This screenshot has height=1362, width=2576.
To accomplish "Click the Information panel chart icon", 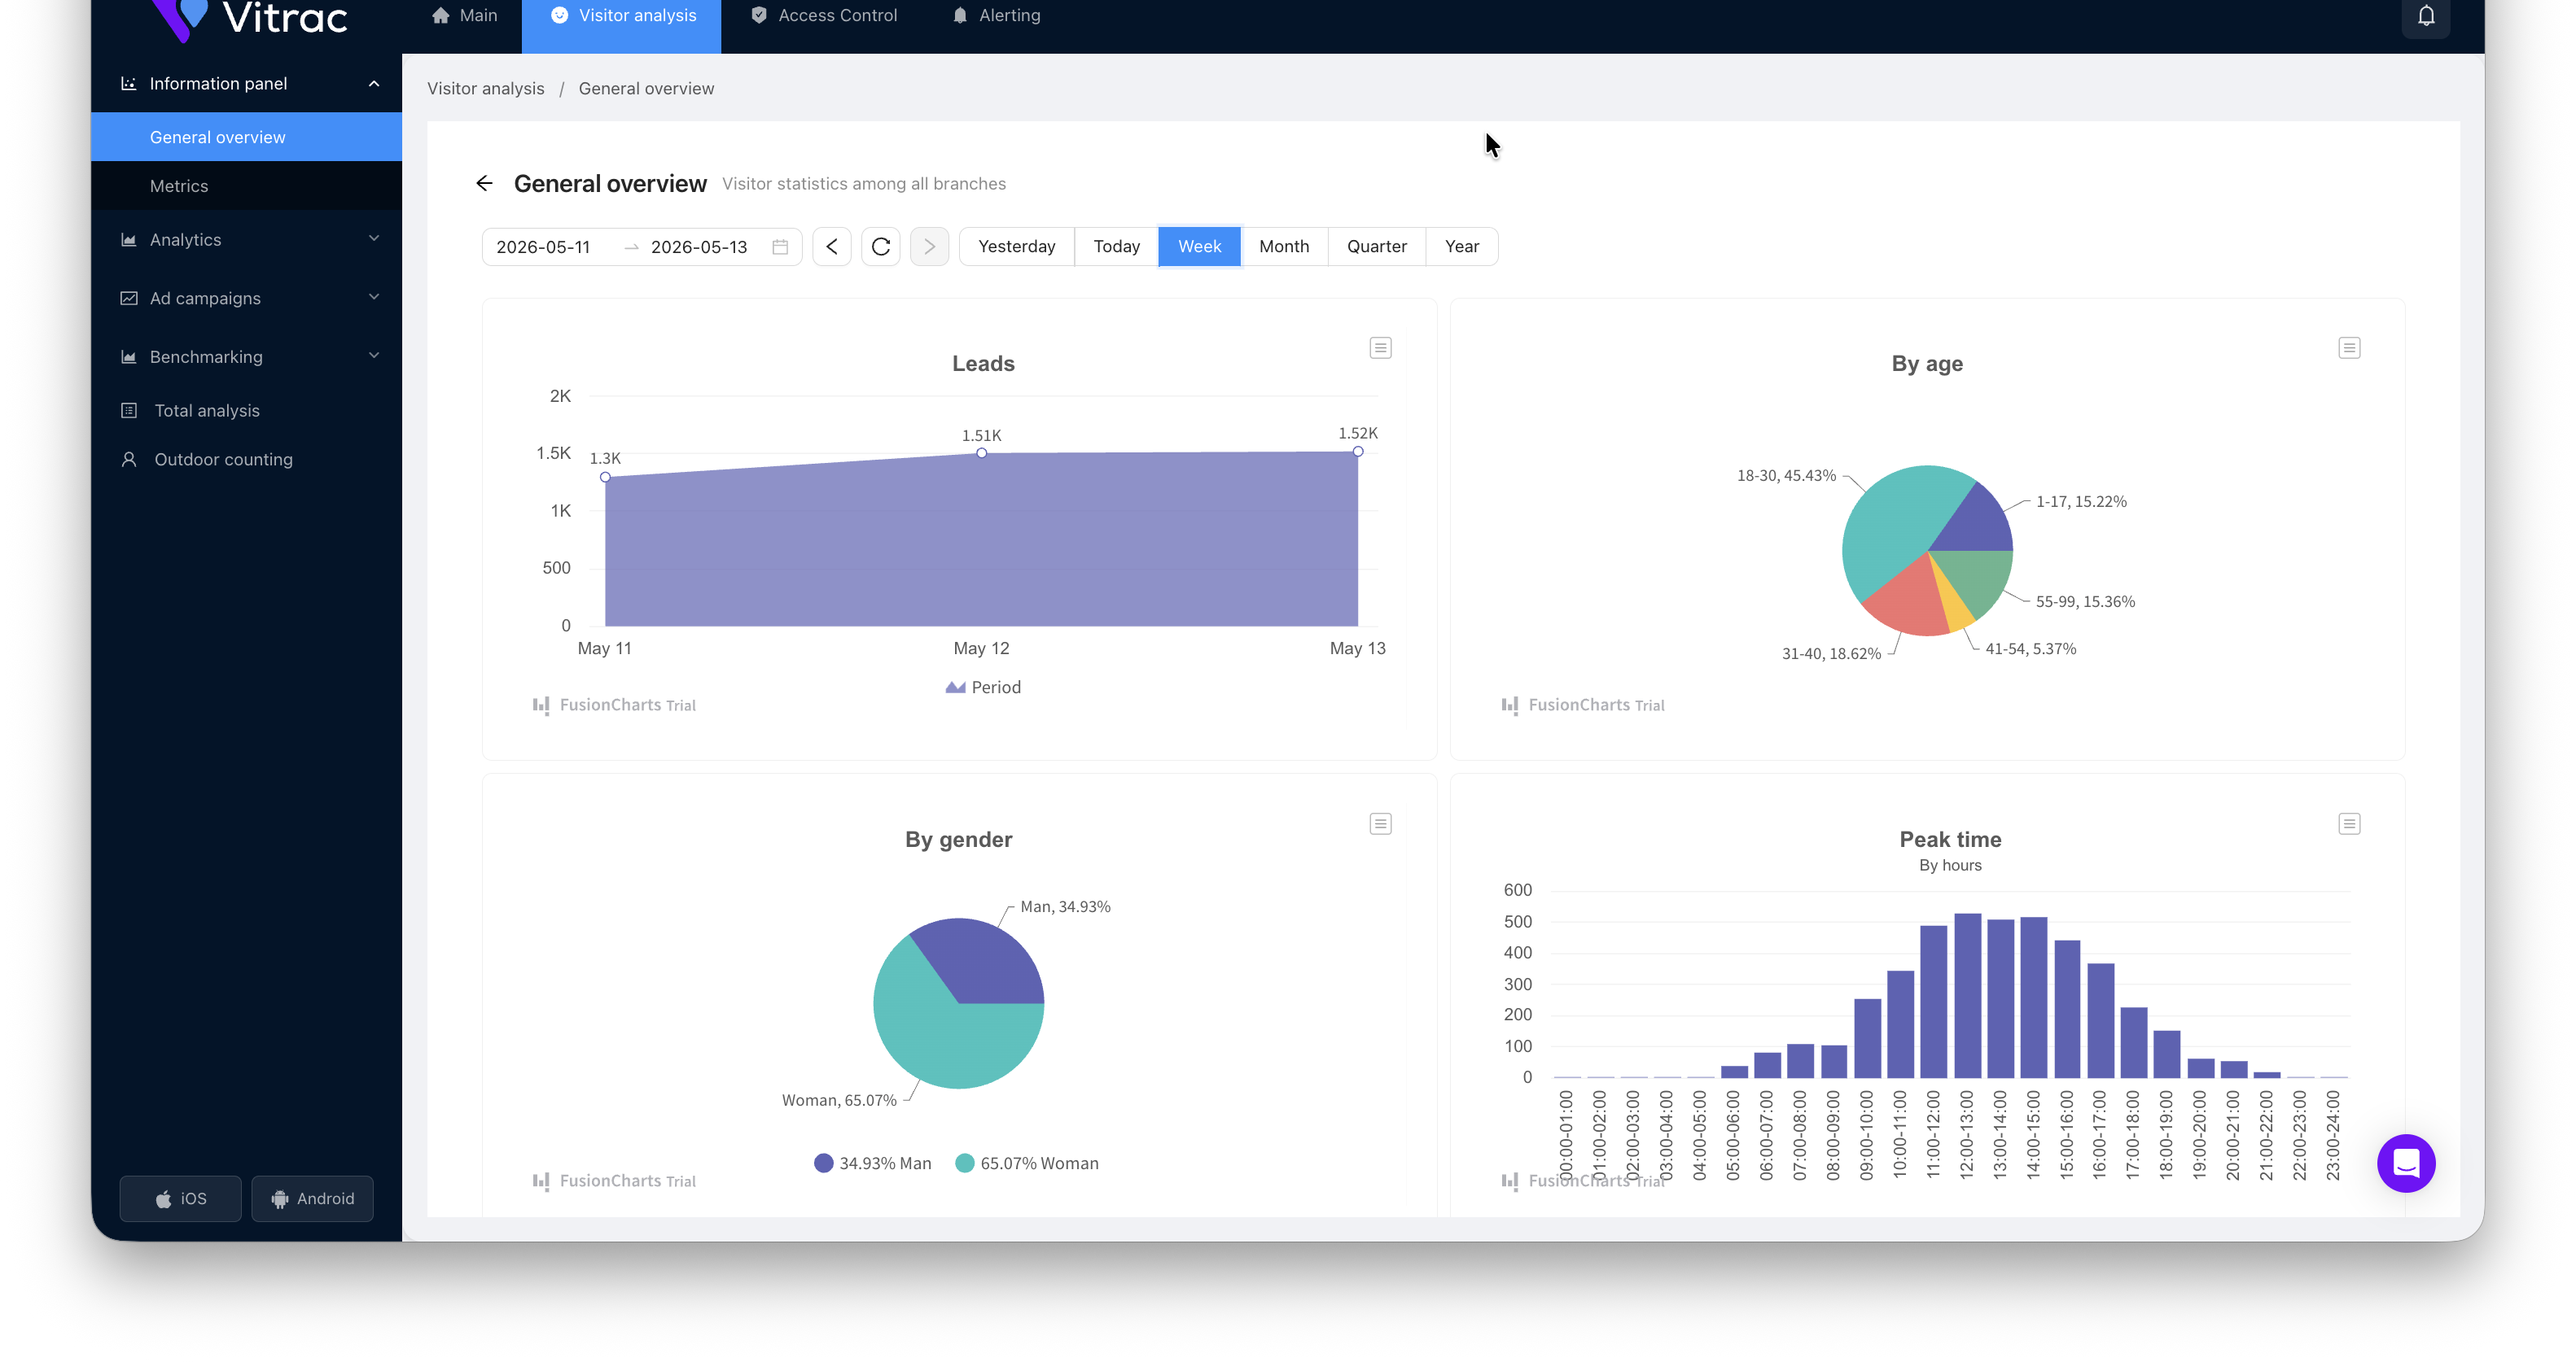I will coord(128,84).
